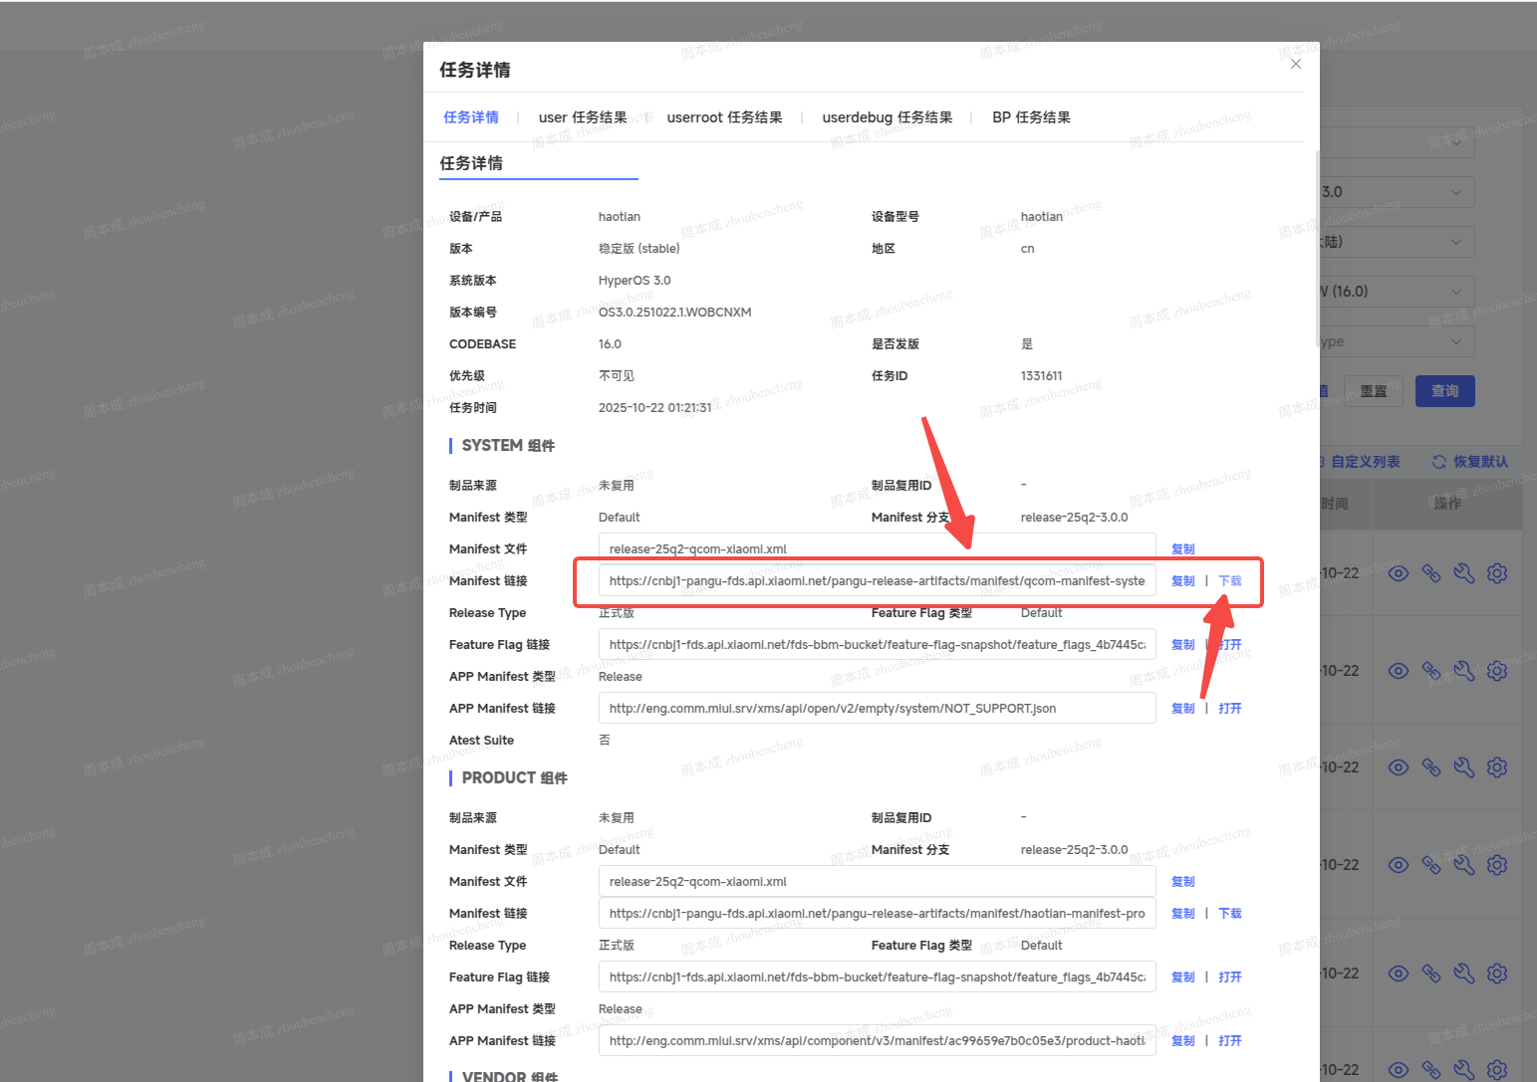Screen dimensions: 1537x1082
Task: Download the SYSTEM Manifest 链接 via 下载
Action: click(1230, 581)
